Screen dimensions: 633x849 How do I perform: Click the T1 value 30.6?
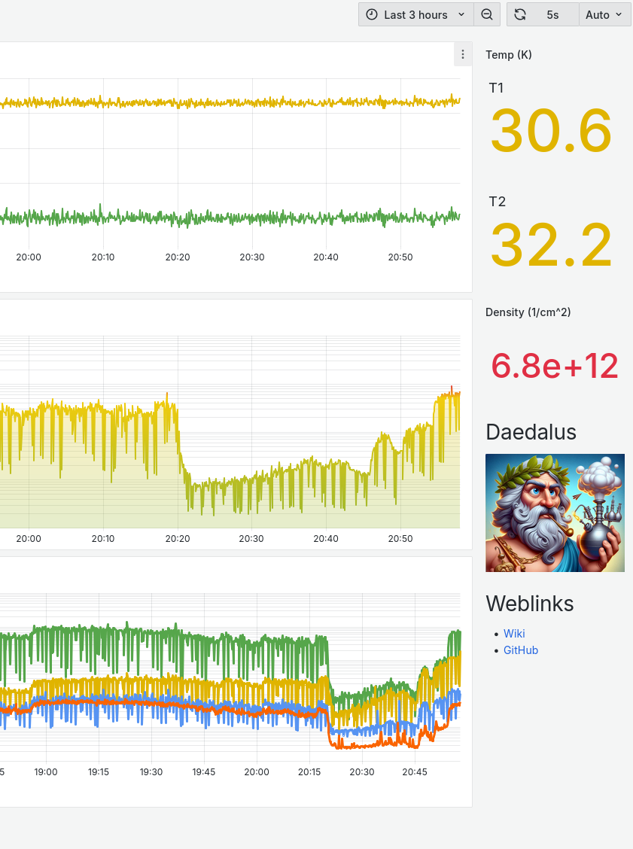(551, 131)
